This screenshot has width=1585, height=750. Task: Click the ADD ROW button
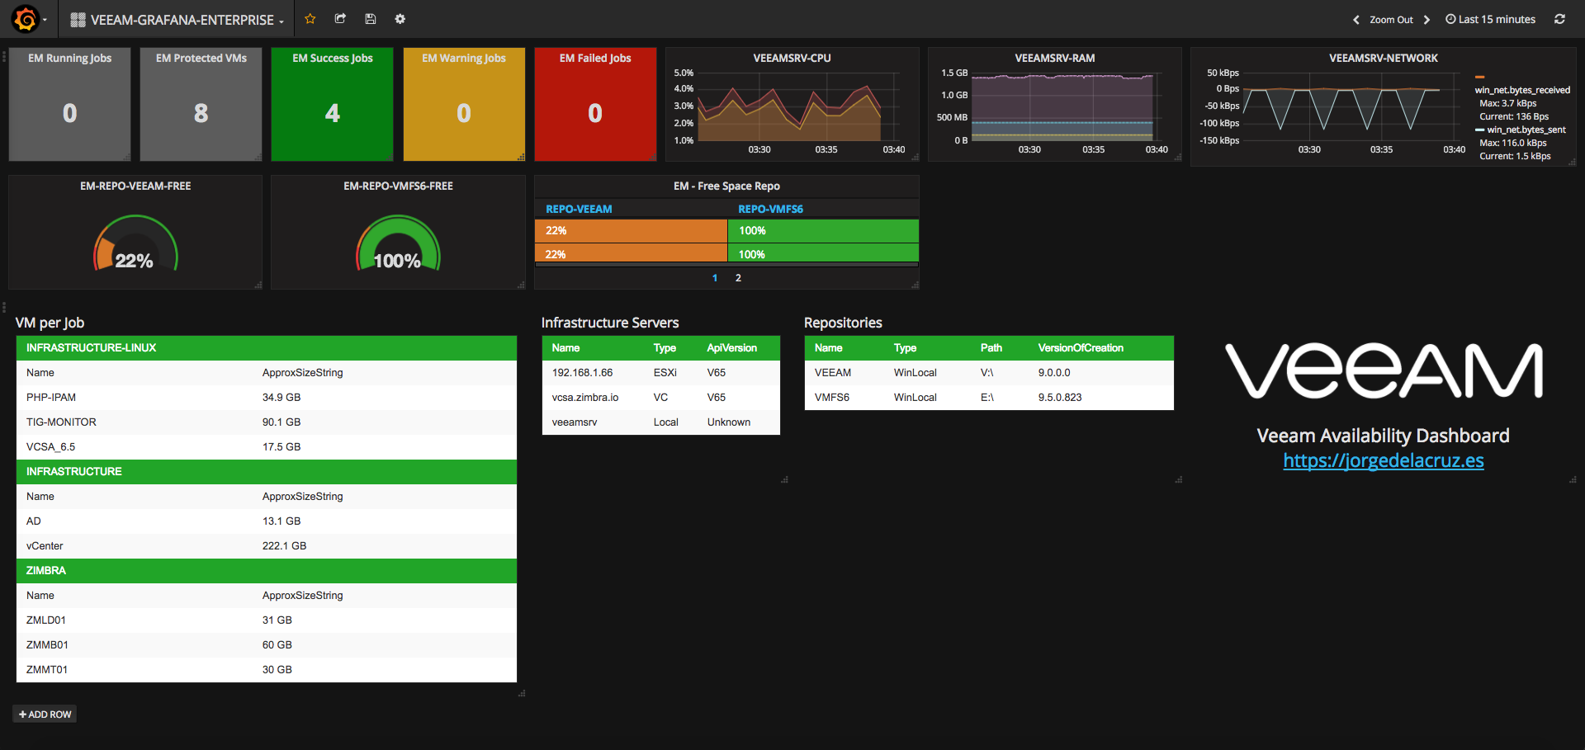[x=45, y=714]
